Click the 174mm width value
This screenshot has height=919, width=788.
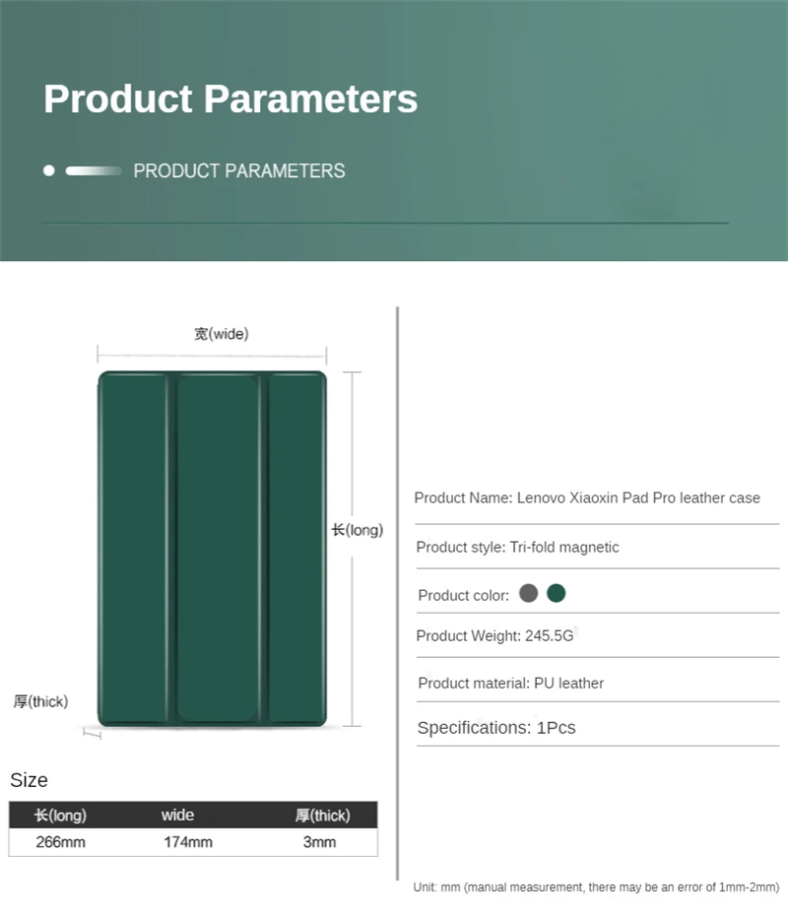pyautogui.click(x=188, y=842)
